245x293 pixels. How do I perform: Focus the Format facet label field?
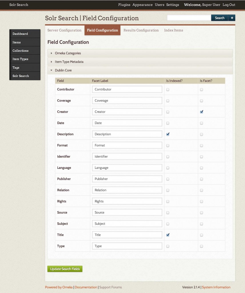pyautogui.click(x=127, y=145)
